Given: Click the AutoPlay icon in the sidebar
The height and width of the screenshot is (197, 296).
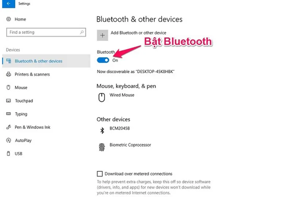Looking at the screenshot, I should [8, 141].
